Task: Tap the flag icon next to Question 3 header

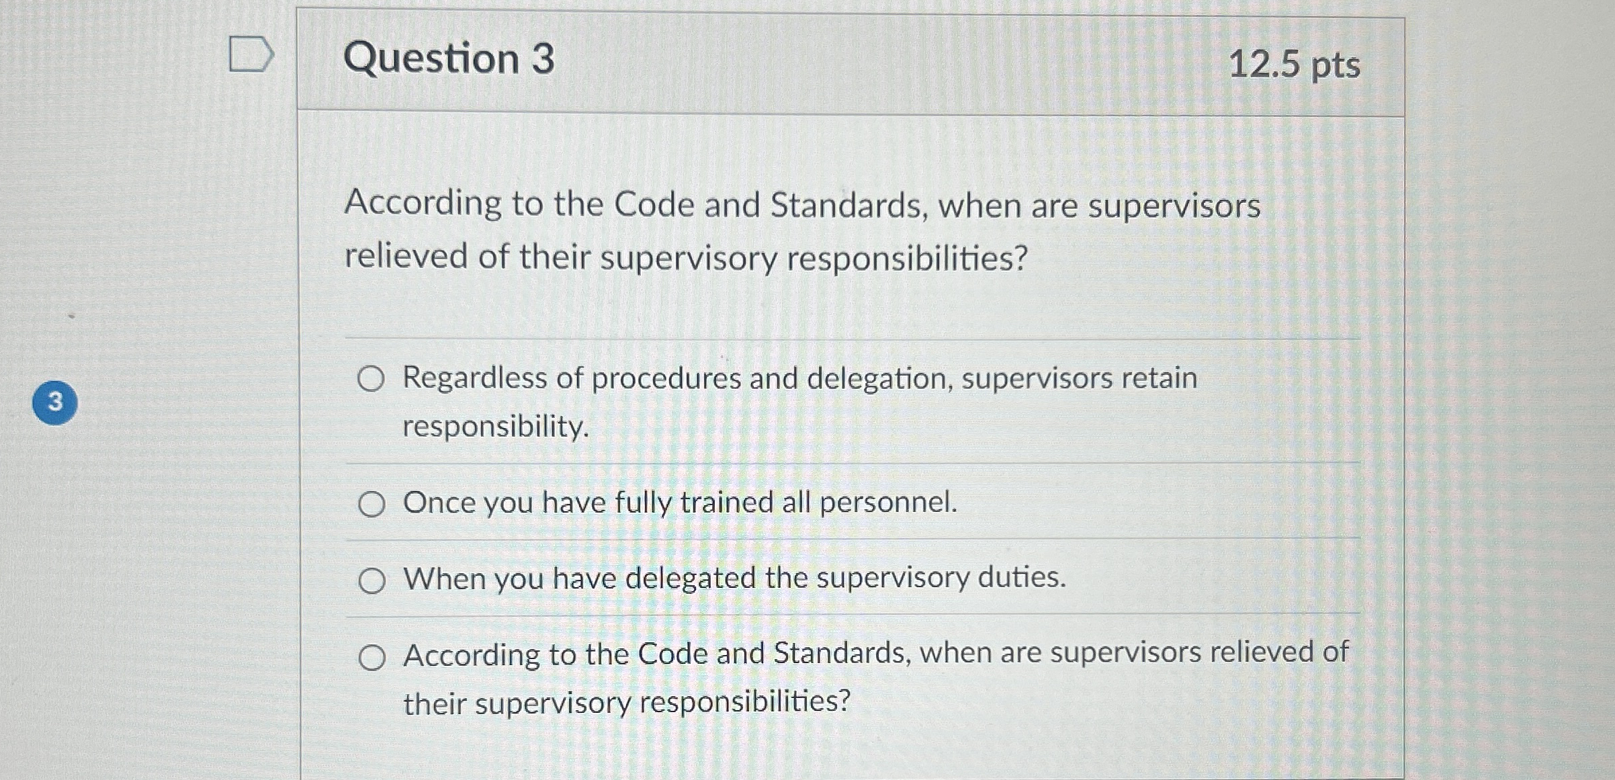Action: click(x=251, y=56)
